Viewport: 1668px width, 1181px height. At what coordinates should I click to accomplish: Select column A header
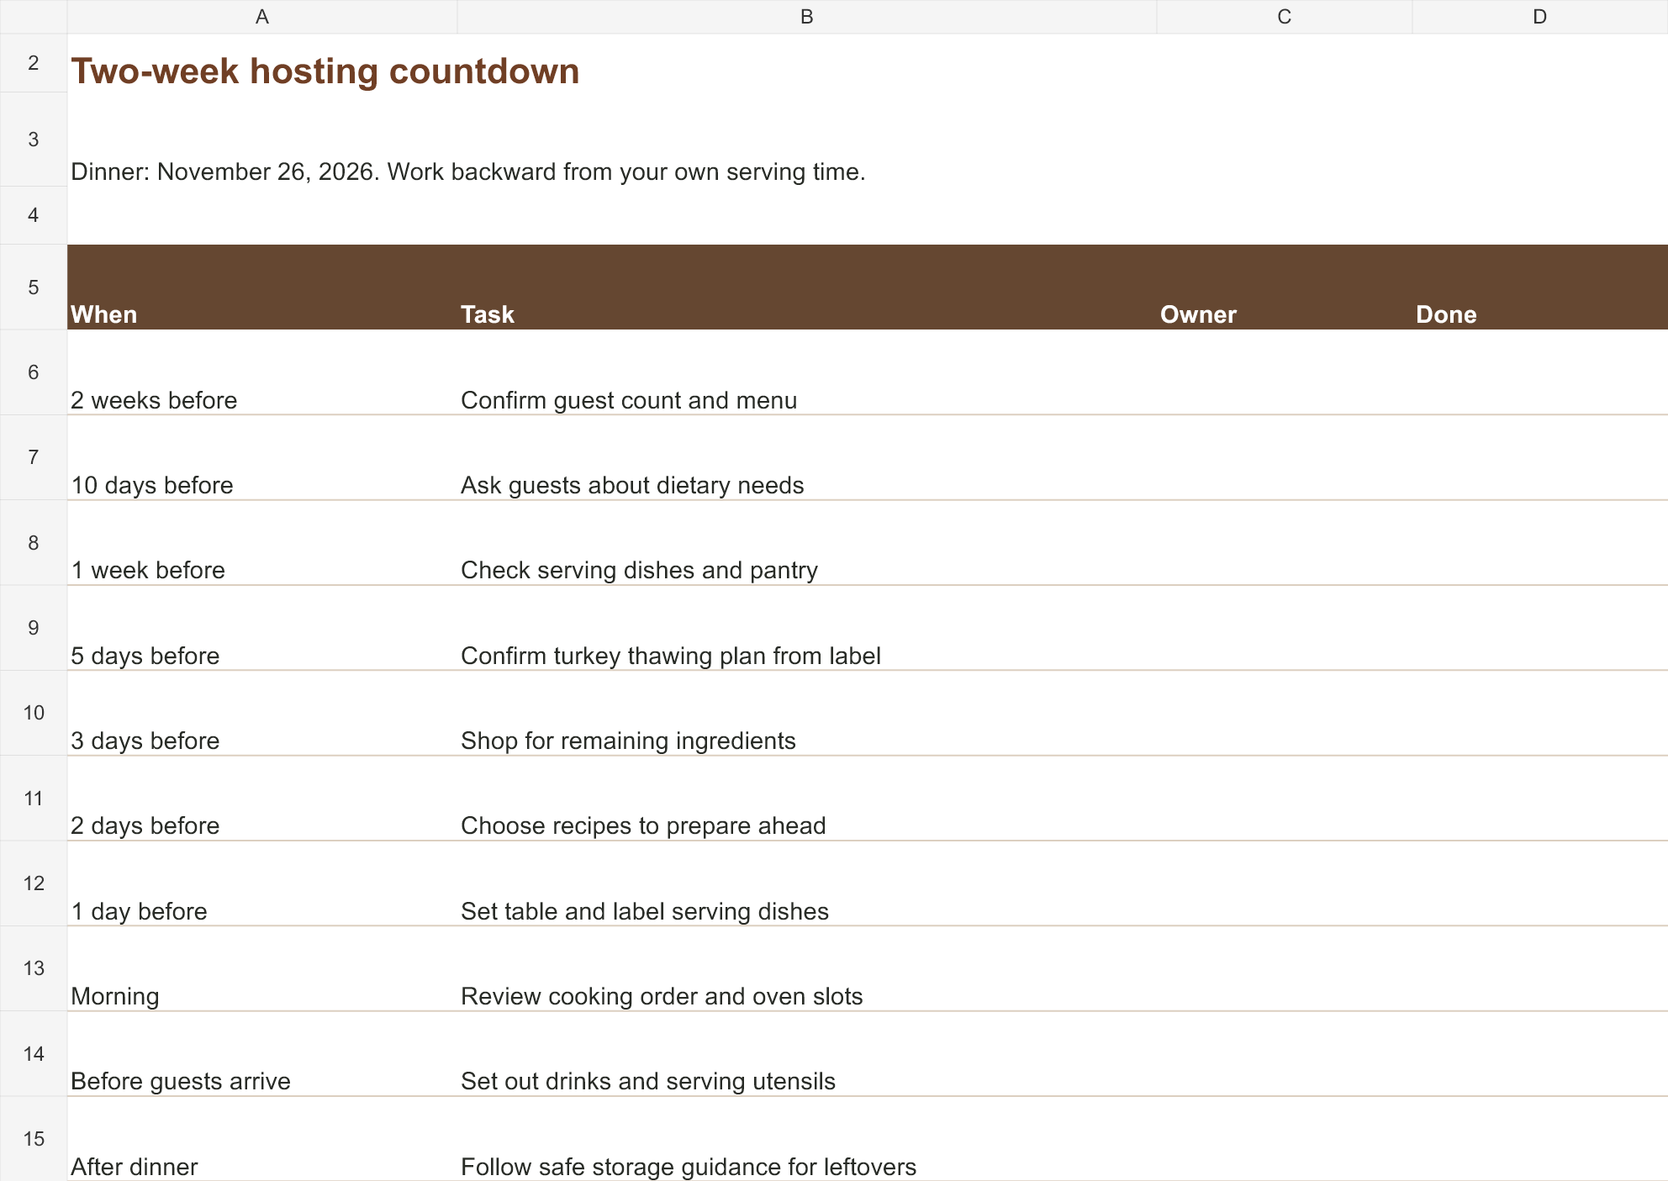262,17
